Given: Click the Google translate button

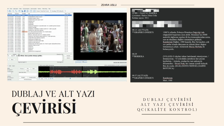Looking at the screenshot, I should pyautogui.click(x=33, y=77).
